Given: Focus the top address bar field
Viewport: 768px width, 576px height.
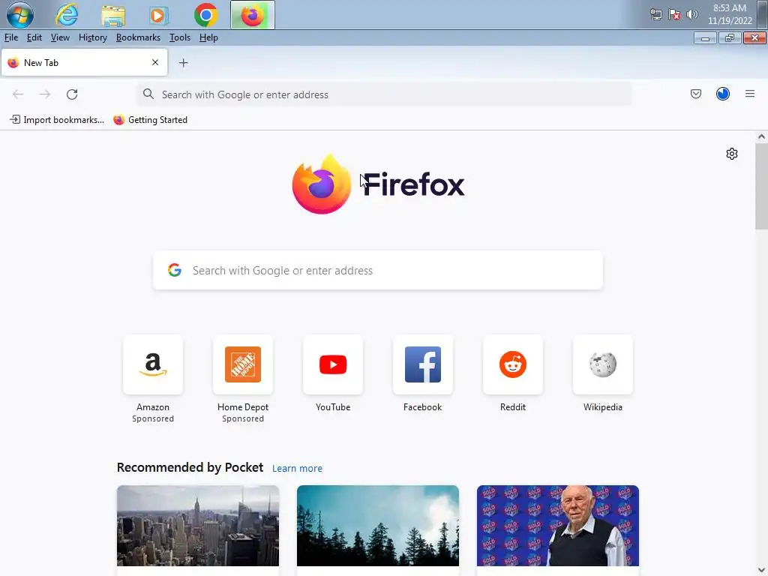Looking at the screenshot, I should [385, 94].
